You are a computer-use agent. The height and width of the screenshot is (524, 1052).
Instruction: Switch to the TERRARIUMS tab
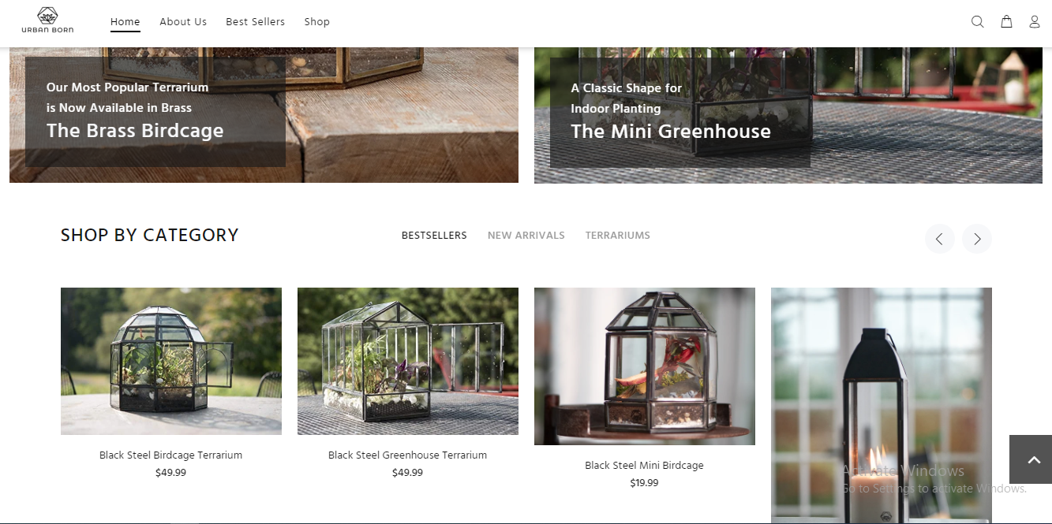click(618, 236)
